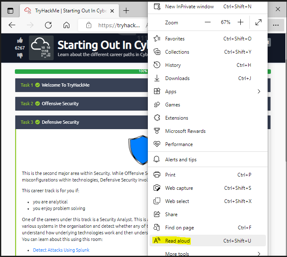Click the thumbs down dislike icon

coord(20,55)
